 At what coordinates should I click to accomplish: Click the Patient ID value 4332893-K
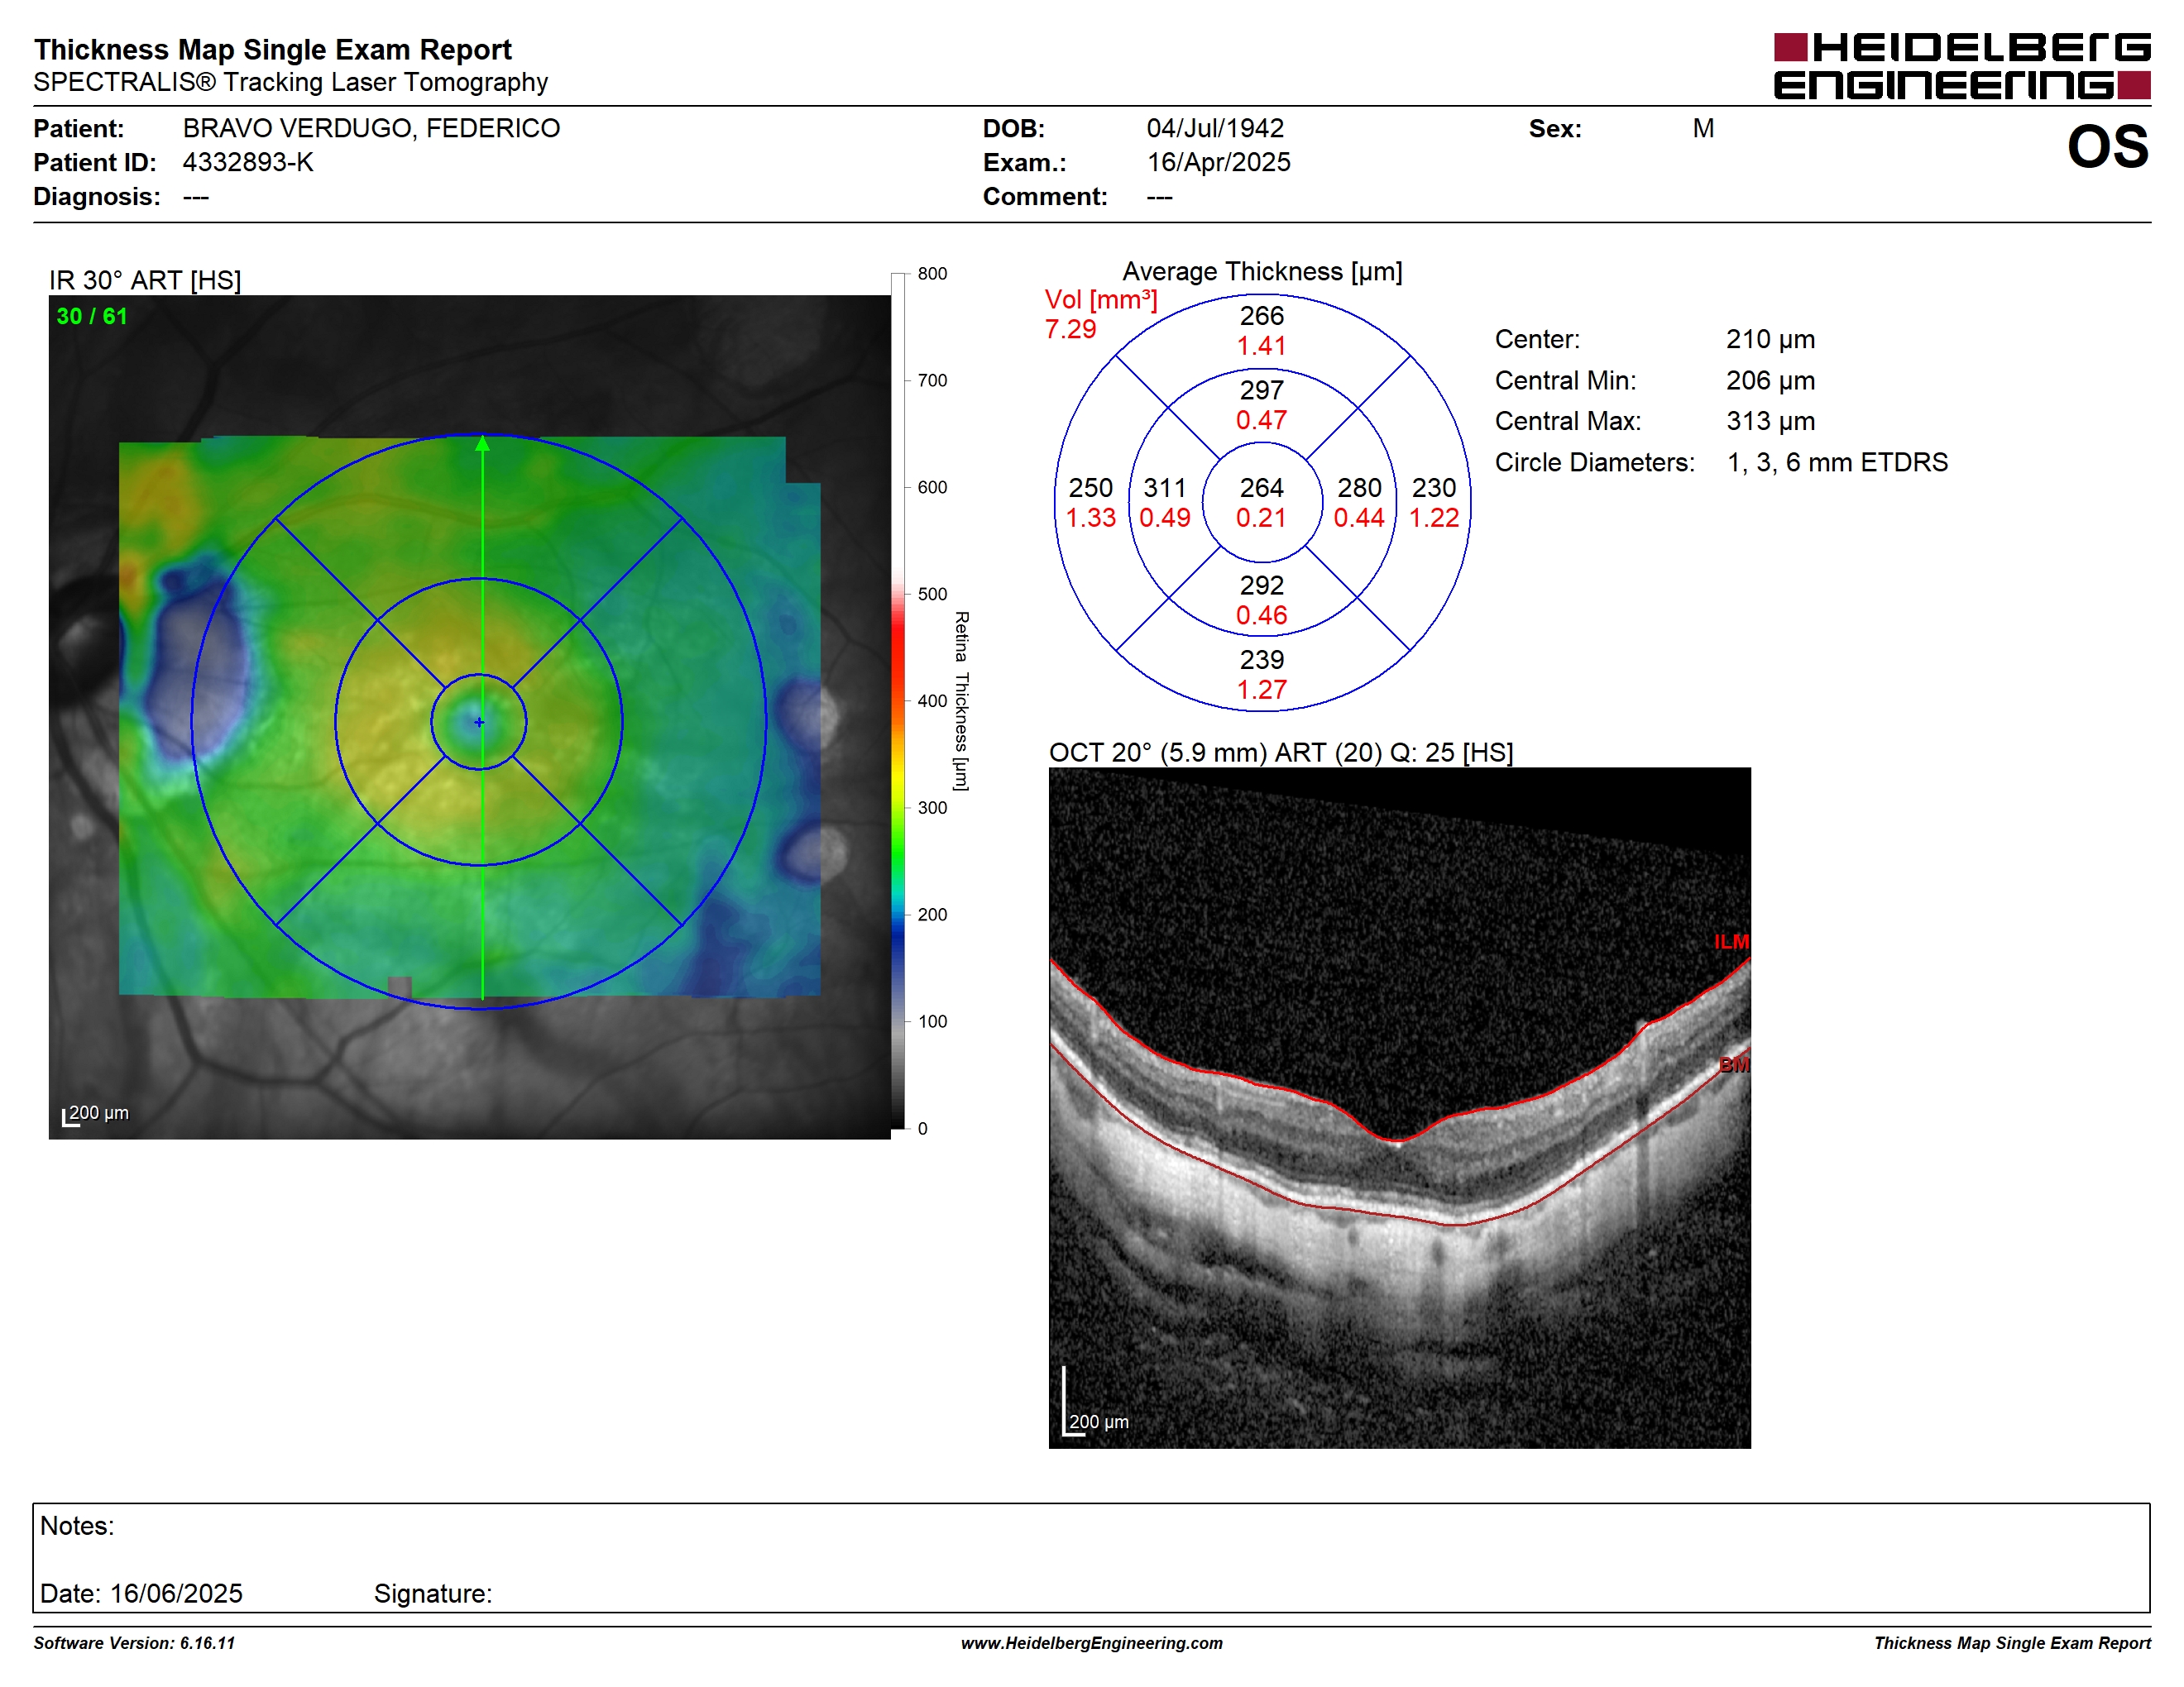coord(248,162)
